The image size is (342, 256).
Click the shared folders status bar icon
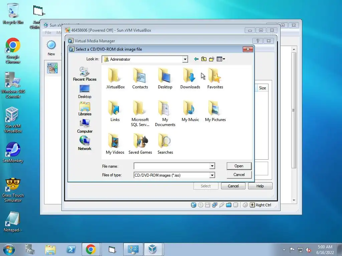click(x=228, y=205)
